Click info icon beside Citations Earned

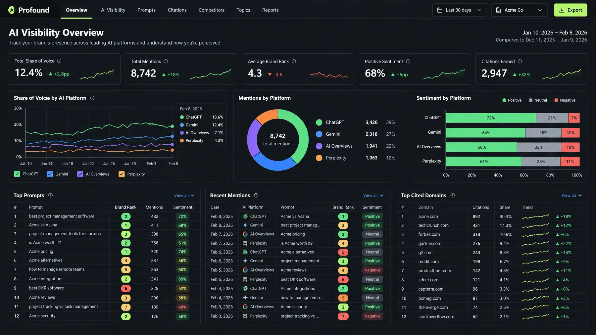(x=520, y=61)
